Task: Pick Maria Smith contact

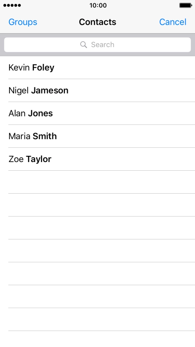Action: tap(97, 136)
